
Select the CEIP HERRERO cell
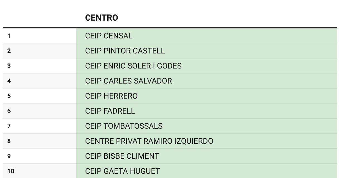[207, 96]
